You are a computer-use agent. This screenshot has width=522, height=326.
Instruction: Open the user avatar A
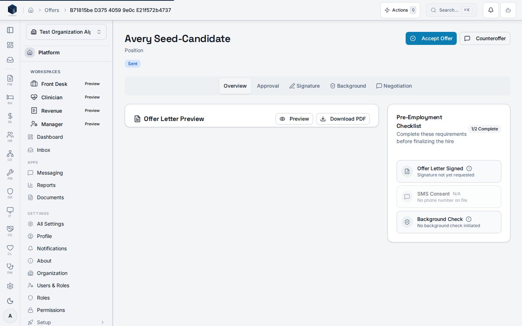coord(10,316)
